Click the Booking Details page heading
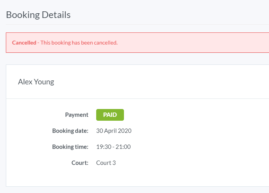The image size is (269, 193). click(x=38, y=15)
